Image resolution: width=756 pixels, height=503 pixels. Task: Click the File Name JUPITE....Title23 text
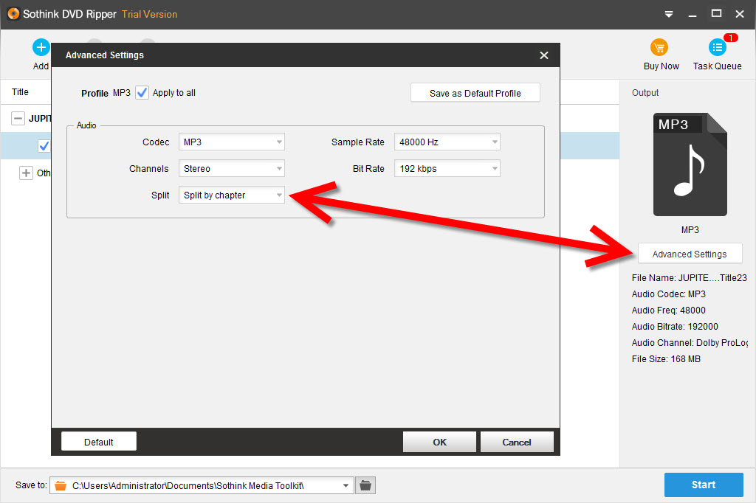pos(689,278)
